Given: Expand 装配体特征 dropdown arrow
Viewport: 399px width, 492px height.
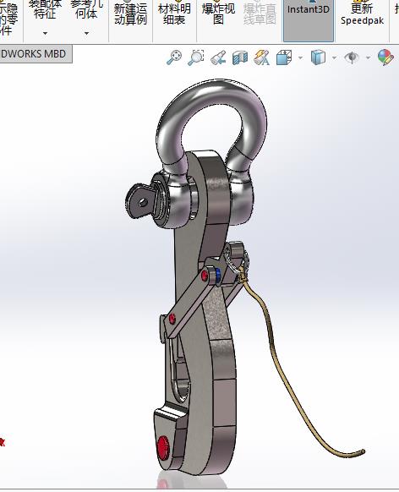Looking at the screenshot, I should (x=45, y=33).
